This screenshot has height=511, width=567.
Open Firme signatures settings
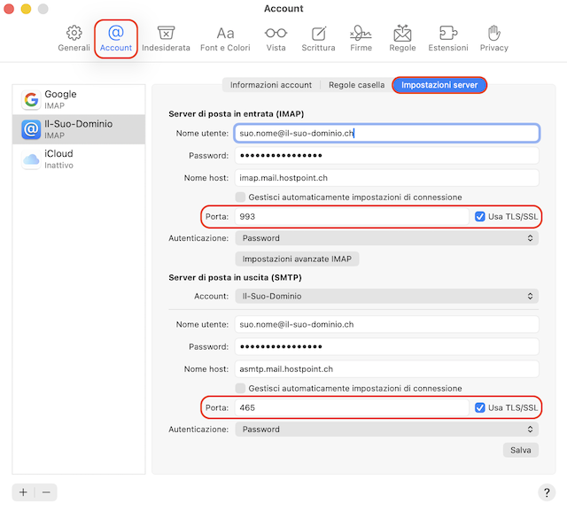coord(361,38)
